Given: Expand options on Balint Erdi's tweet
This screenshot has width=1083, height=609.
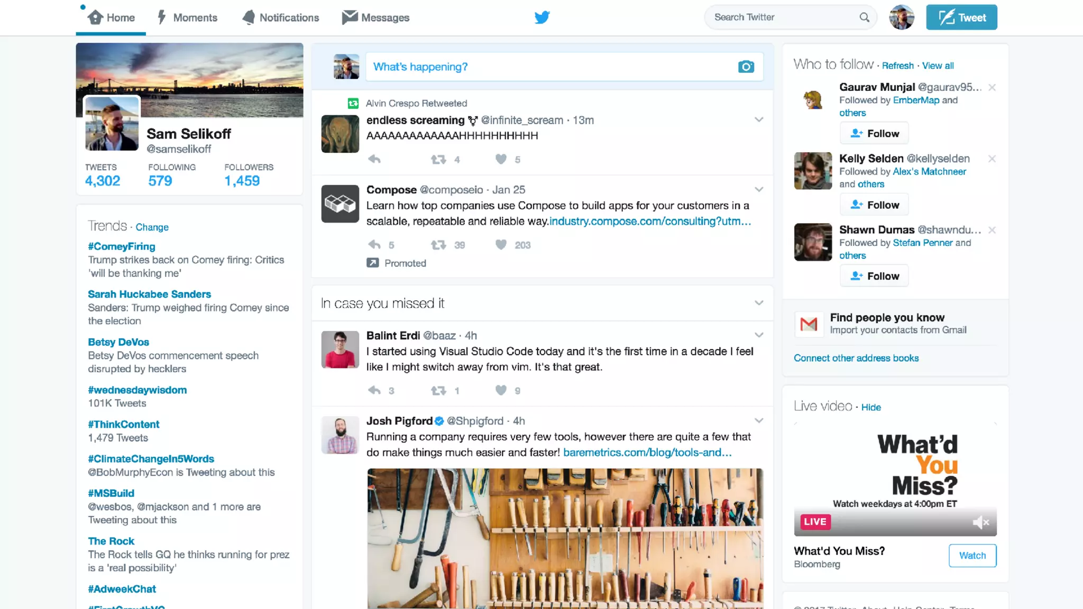Looking at the screenshot, I should 759,335.
